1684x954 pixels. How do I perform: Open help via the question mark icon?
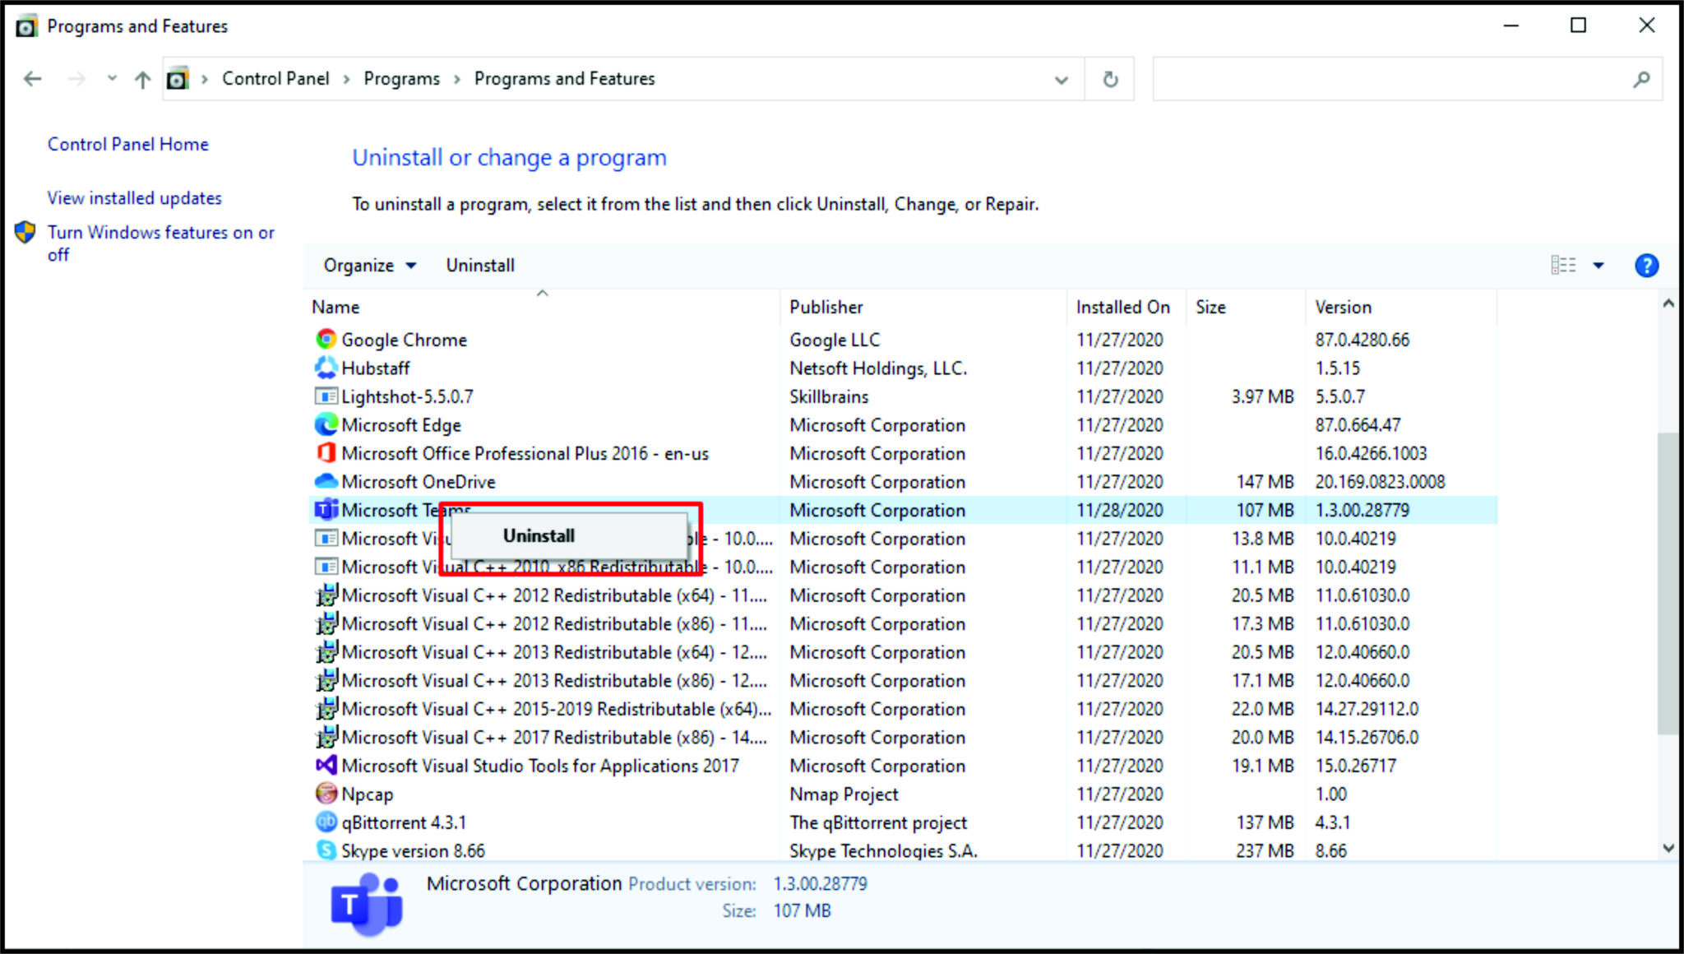coord(1646,265)
